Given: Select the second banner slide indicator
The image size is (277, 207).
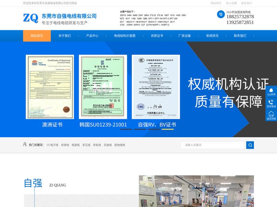Looking at the screenshot, I should [x=140, y=129].
